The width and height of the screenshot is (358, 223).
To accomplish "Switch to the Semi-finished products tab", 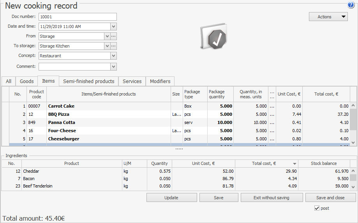I will (x=89, y=81).
